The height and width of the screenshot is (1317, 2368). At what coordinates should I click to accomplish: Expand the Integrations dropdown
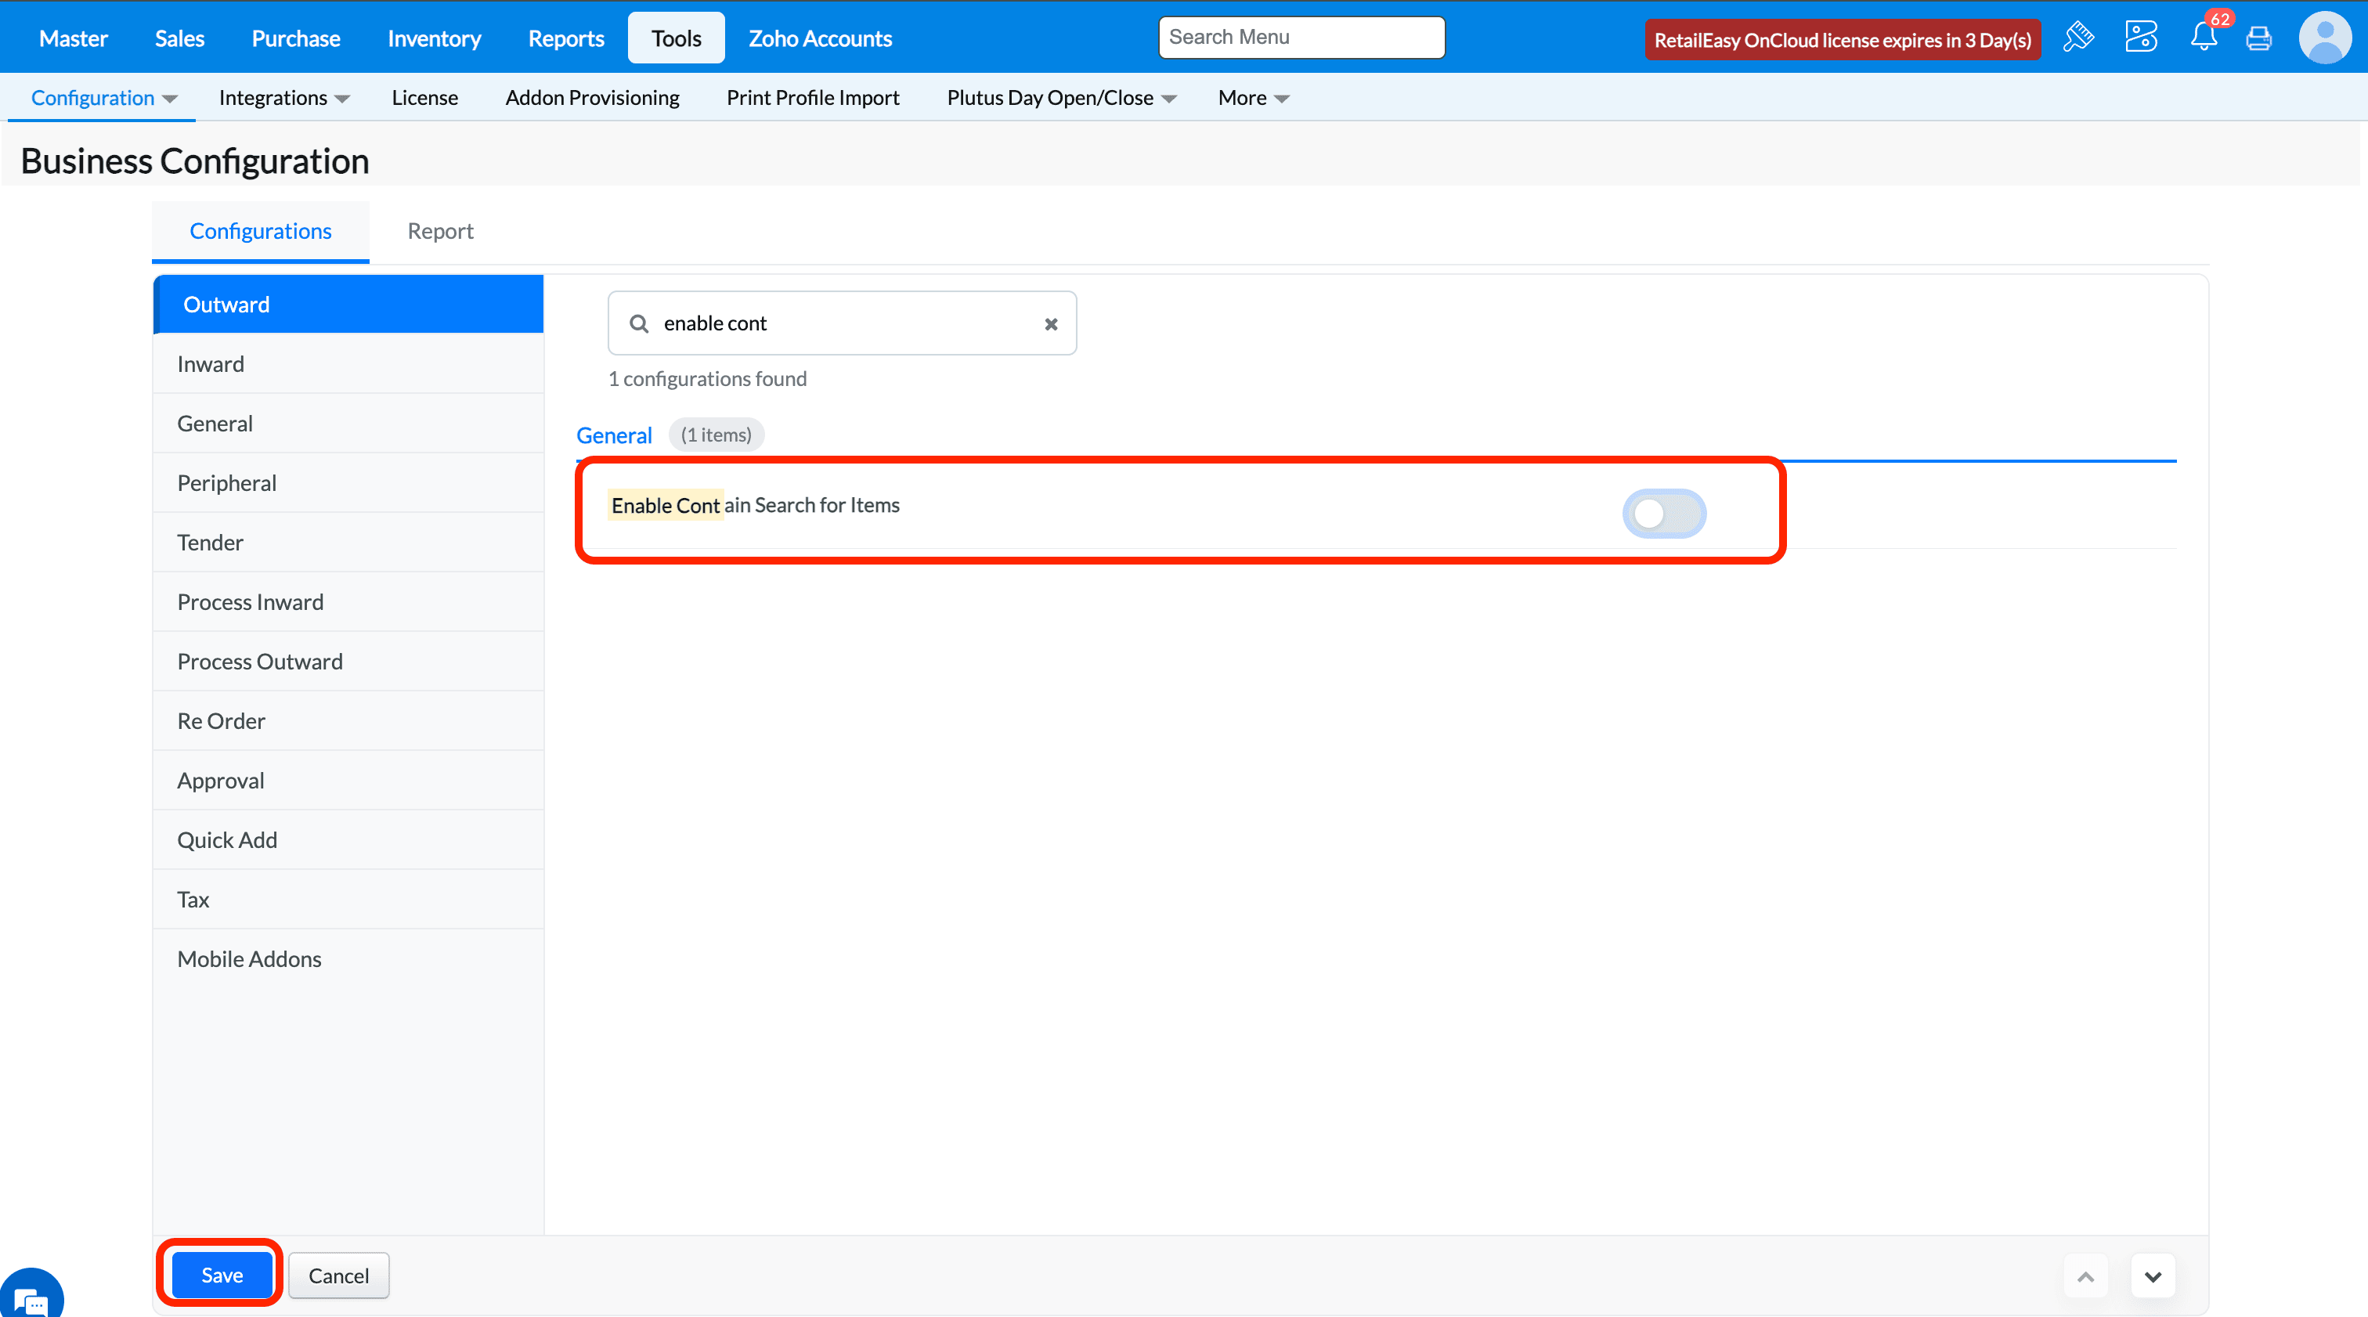pos(283,97)
